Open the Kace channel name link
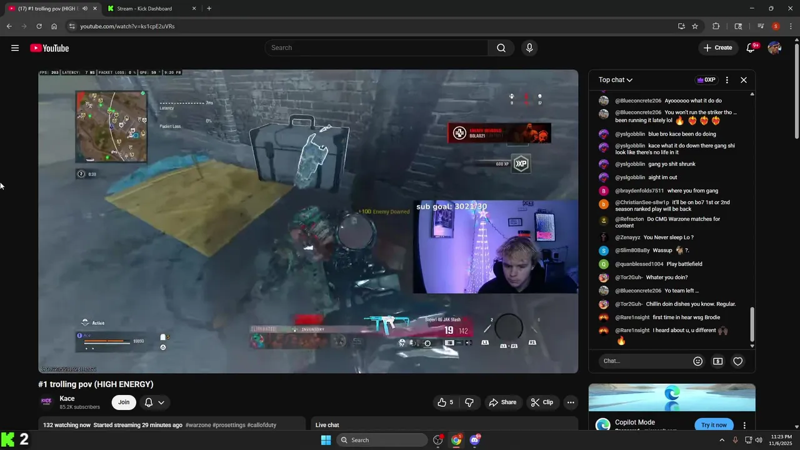 67,399
